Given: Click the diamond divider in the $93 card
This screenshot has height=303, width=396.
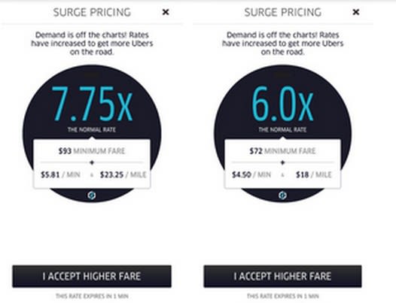Looking at the screenshot, I should click(92, 162).
